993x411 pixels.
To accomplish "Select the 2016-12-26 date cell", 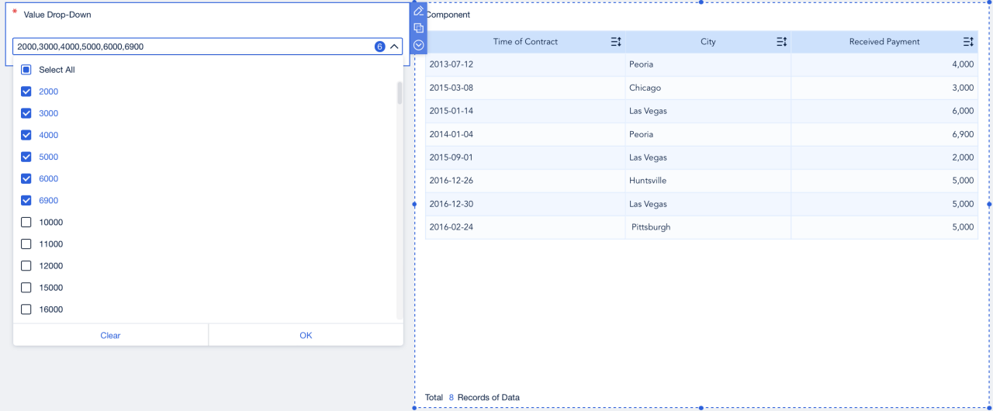I will tap(525, 181).
